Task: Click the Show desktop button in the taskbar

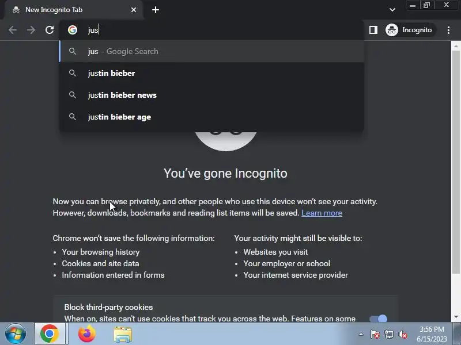Action: pyautogui.click(x=458, y=334)
